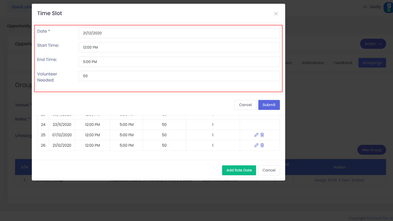393x221 pixels.
Task: Click Cancel beside Add Role Date
Action: pos(269,170)
